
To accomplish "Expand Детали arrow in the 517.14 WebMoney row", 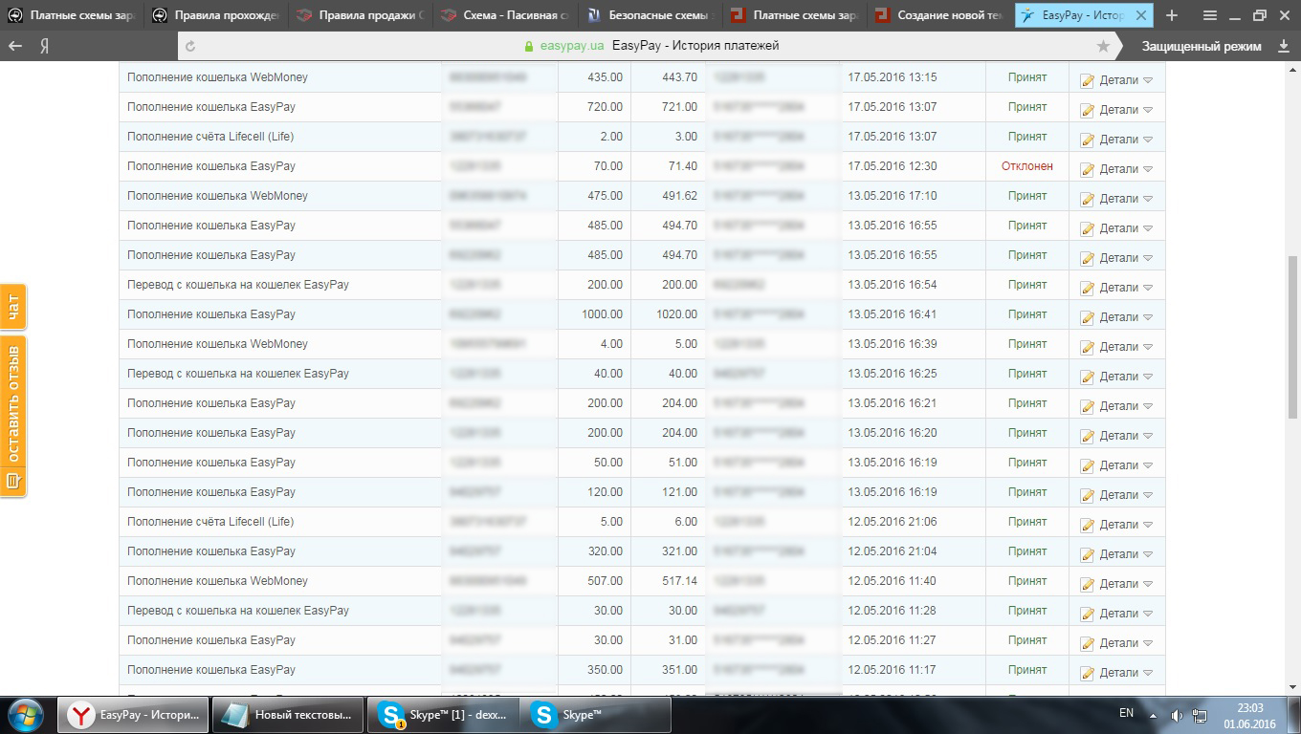I will point(1148,584).
